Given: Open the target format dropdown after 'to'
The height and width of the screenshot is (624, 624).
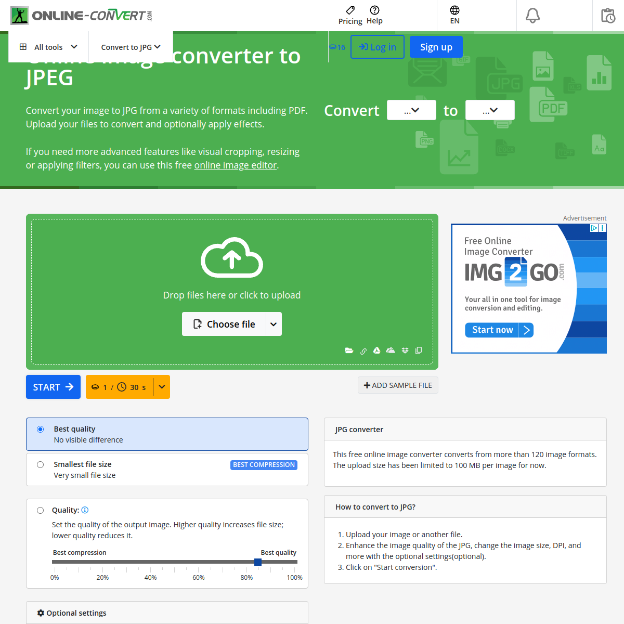Looking at the screenshot, I should pos(490,110).
